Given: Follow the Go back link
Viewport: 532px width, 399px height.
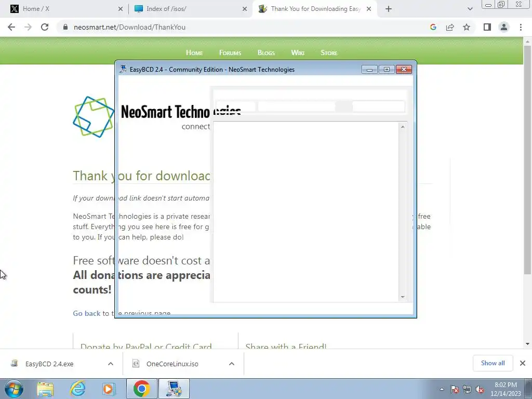Looking at the screenshot, I should 87,313.
